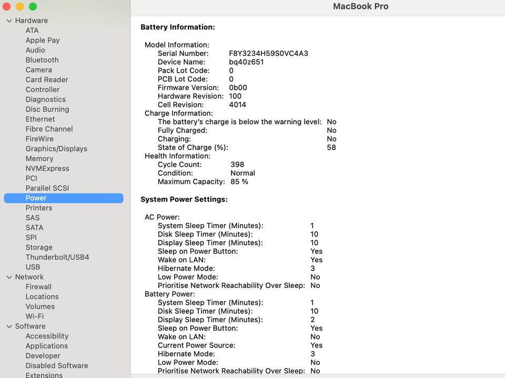
Task: Collapse the Software section chevron
Action: point(9,326)
